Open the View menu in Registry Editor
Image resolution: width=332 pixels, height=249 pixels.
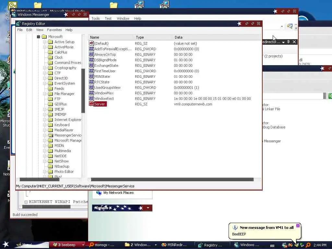point(40,30)
